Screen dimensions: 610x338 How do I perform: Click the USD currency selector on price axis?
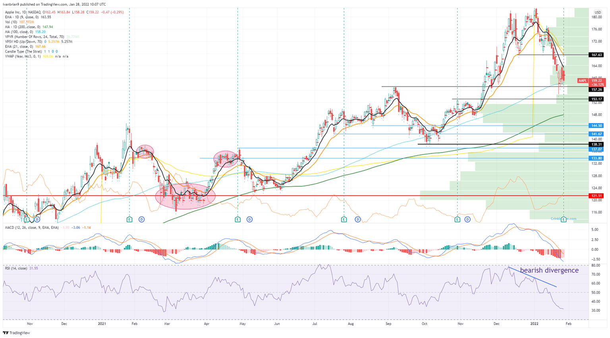[x=597, y=12]
